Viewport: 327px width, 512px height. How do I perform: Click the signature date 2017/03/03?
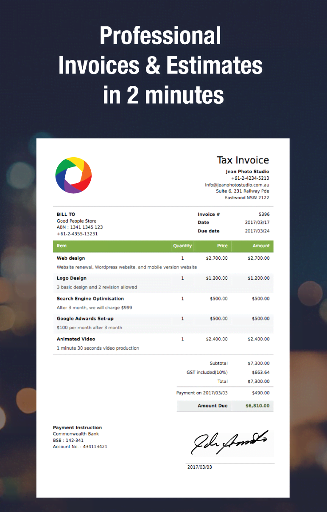click(200, 467)
